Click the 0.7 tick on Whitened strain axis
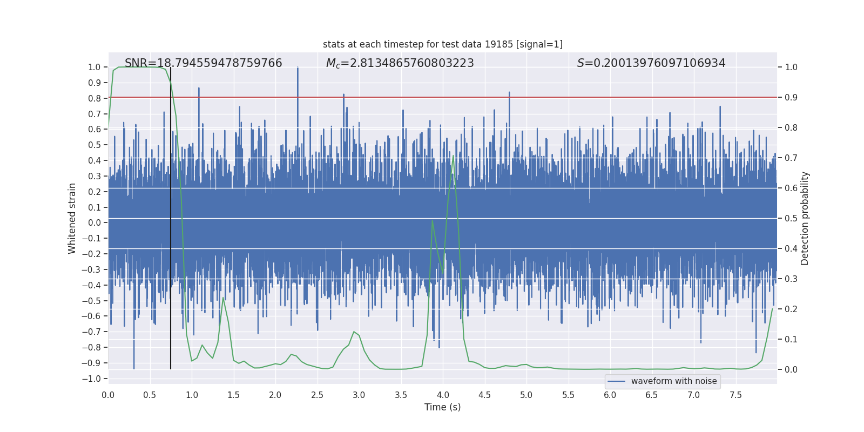The height and width of the screenshot is (432, 864). tap(94, 114)
